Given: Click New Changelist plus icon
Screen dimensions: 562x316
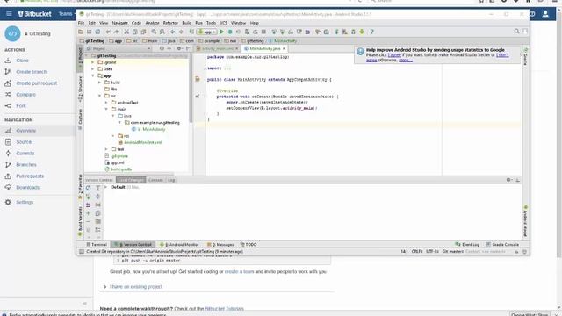Looking at the screenshot, I should coord(88,213).
